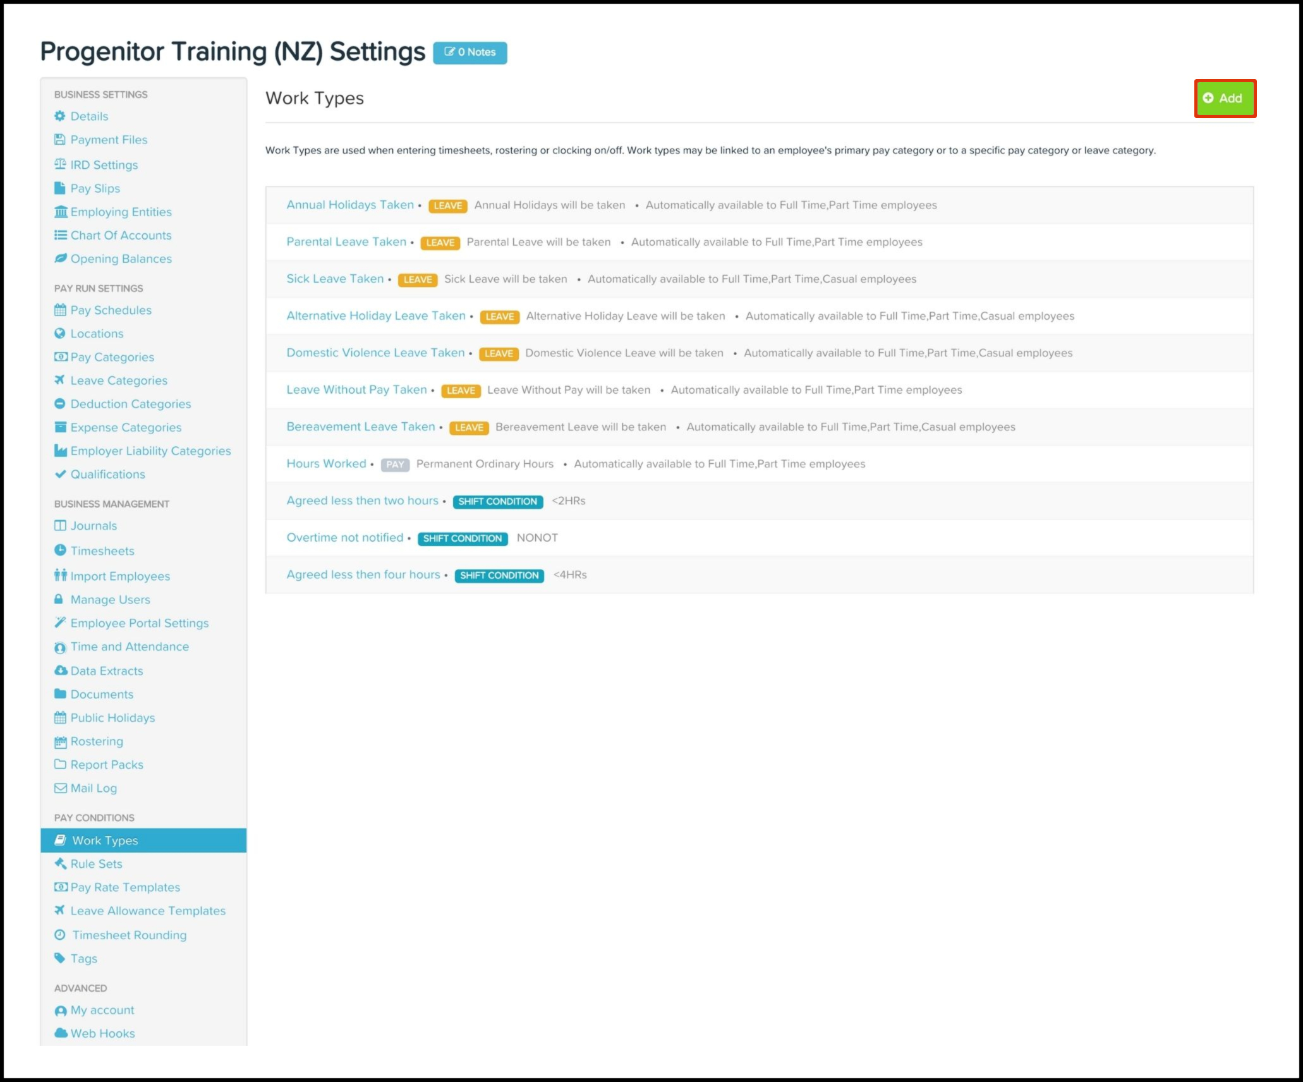Click the green Add button
Viewport: 1303px width, 1082px height.
point(1224,99)
